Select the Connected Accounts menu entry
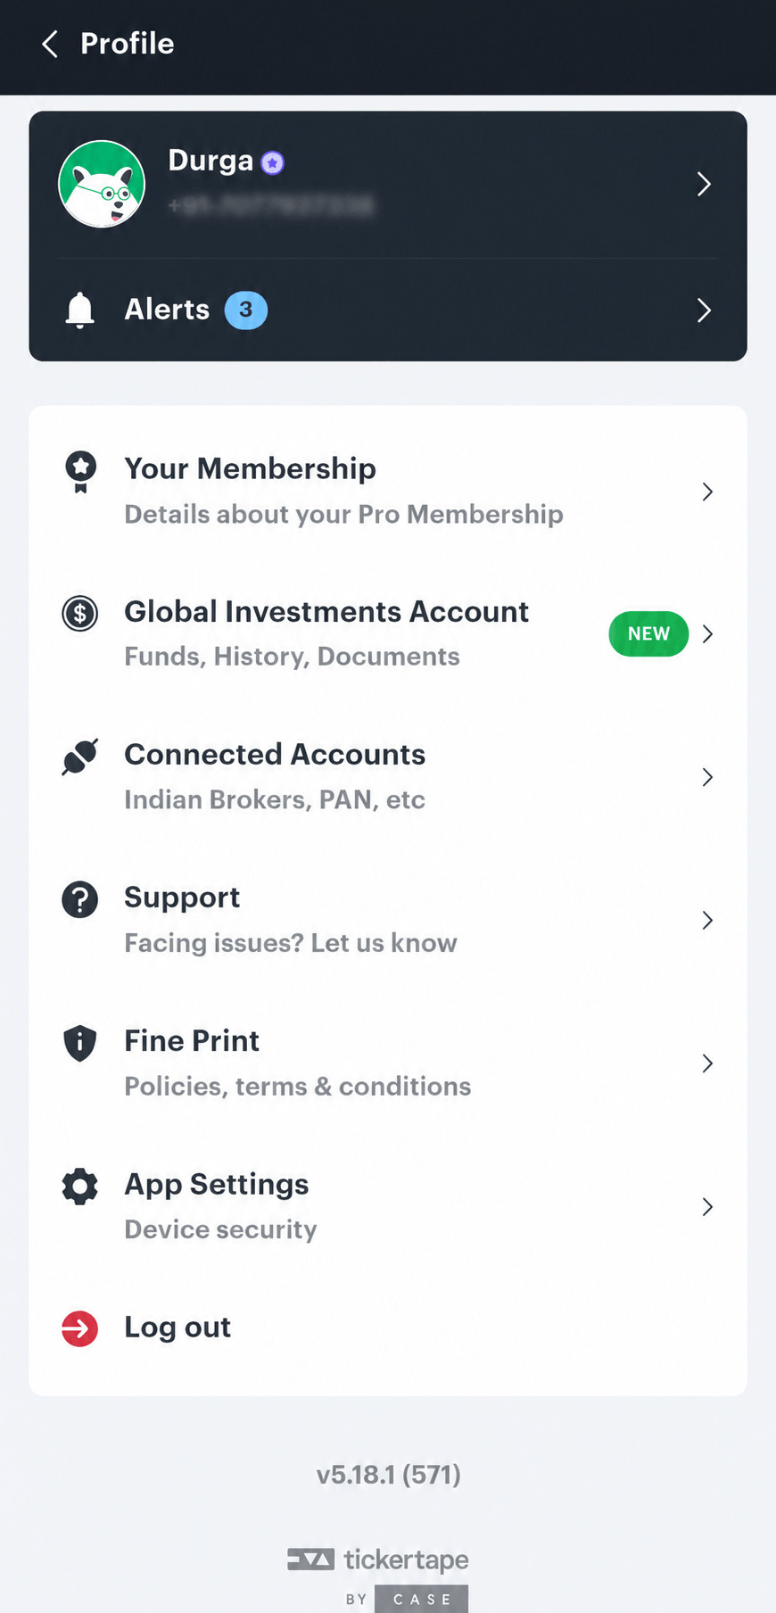The width and height of the screenshot is (776, 1613). [388, 777]
